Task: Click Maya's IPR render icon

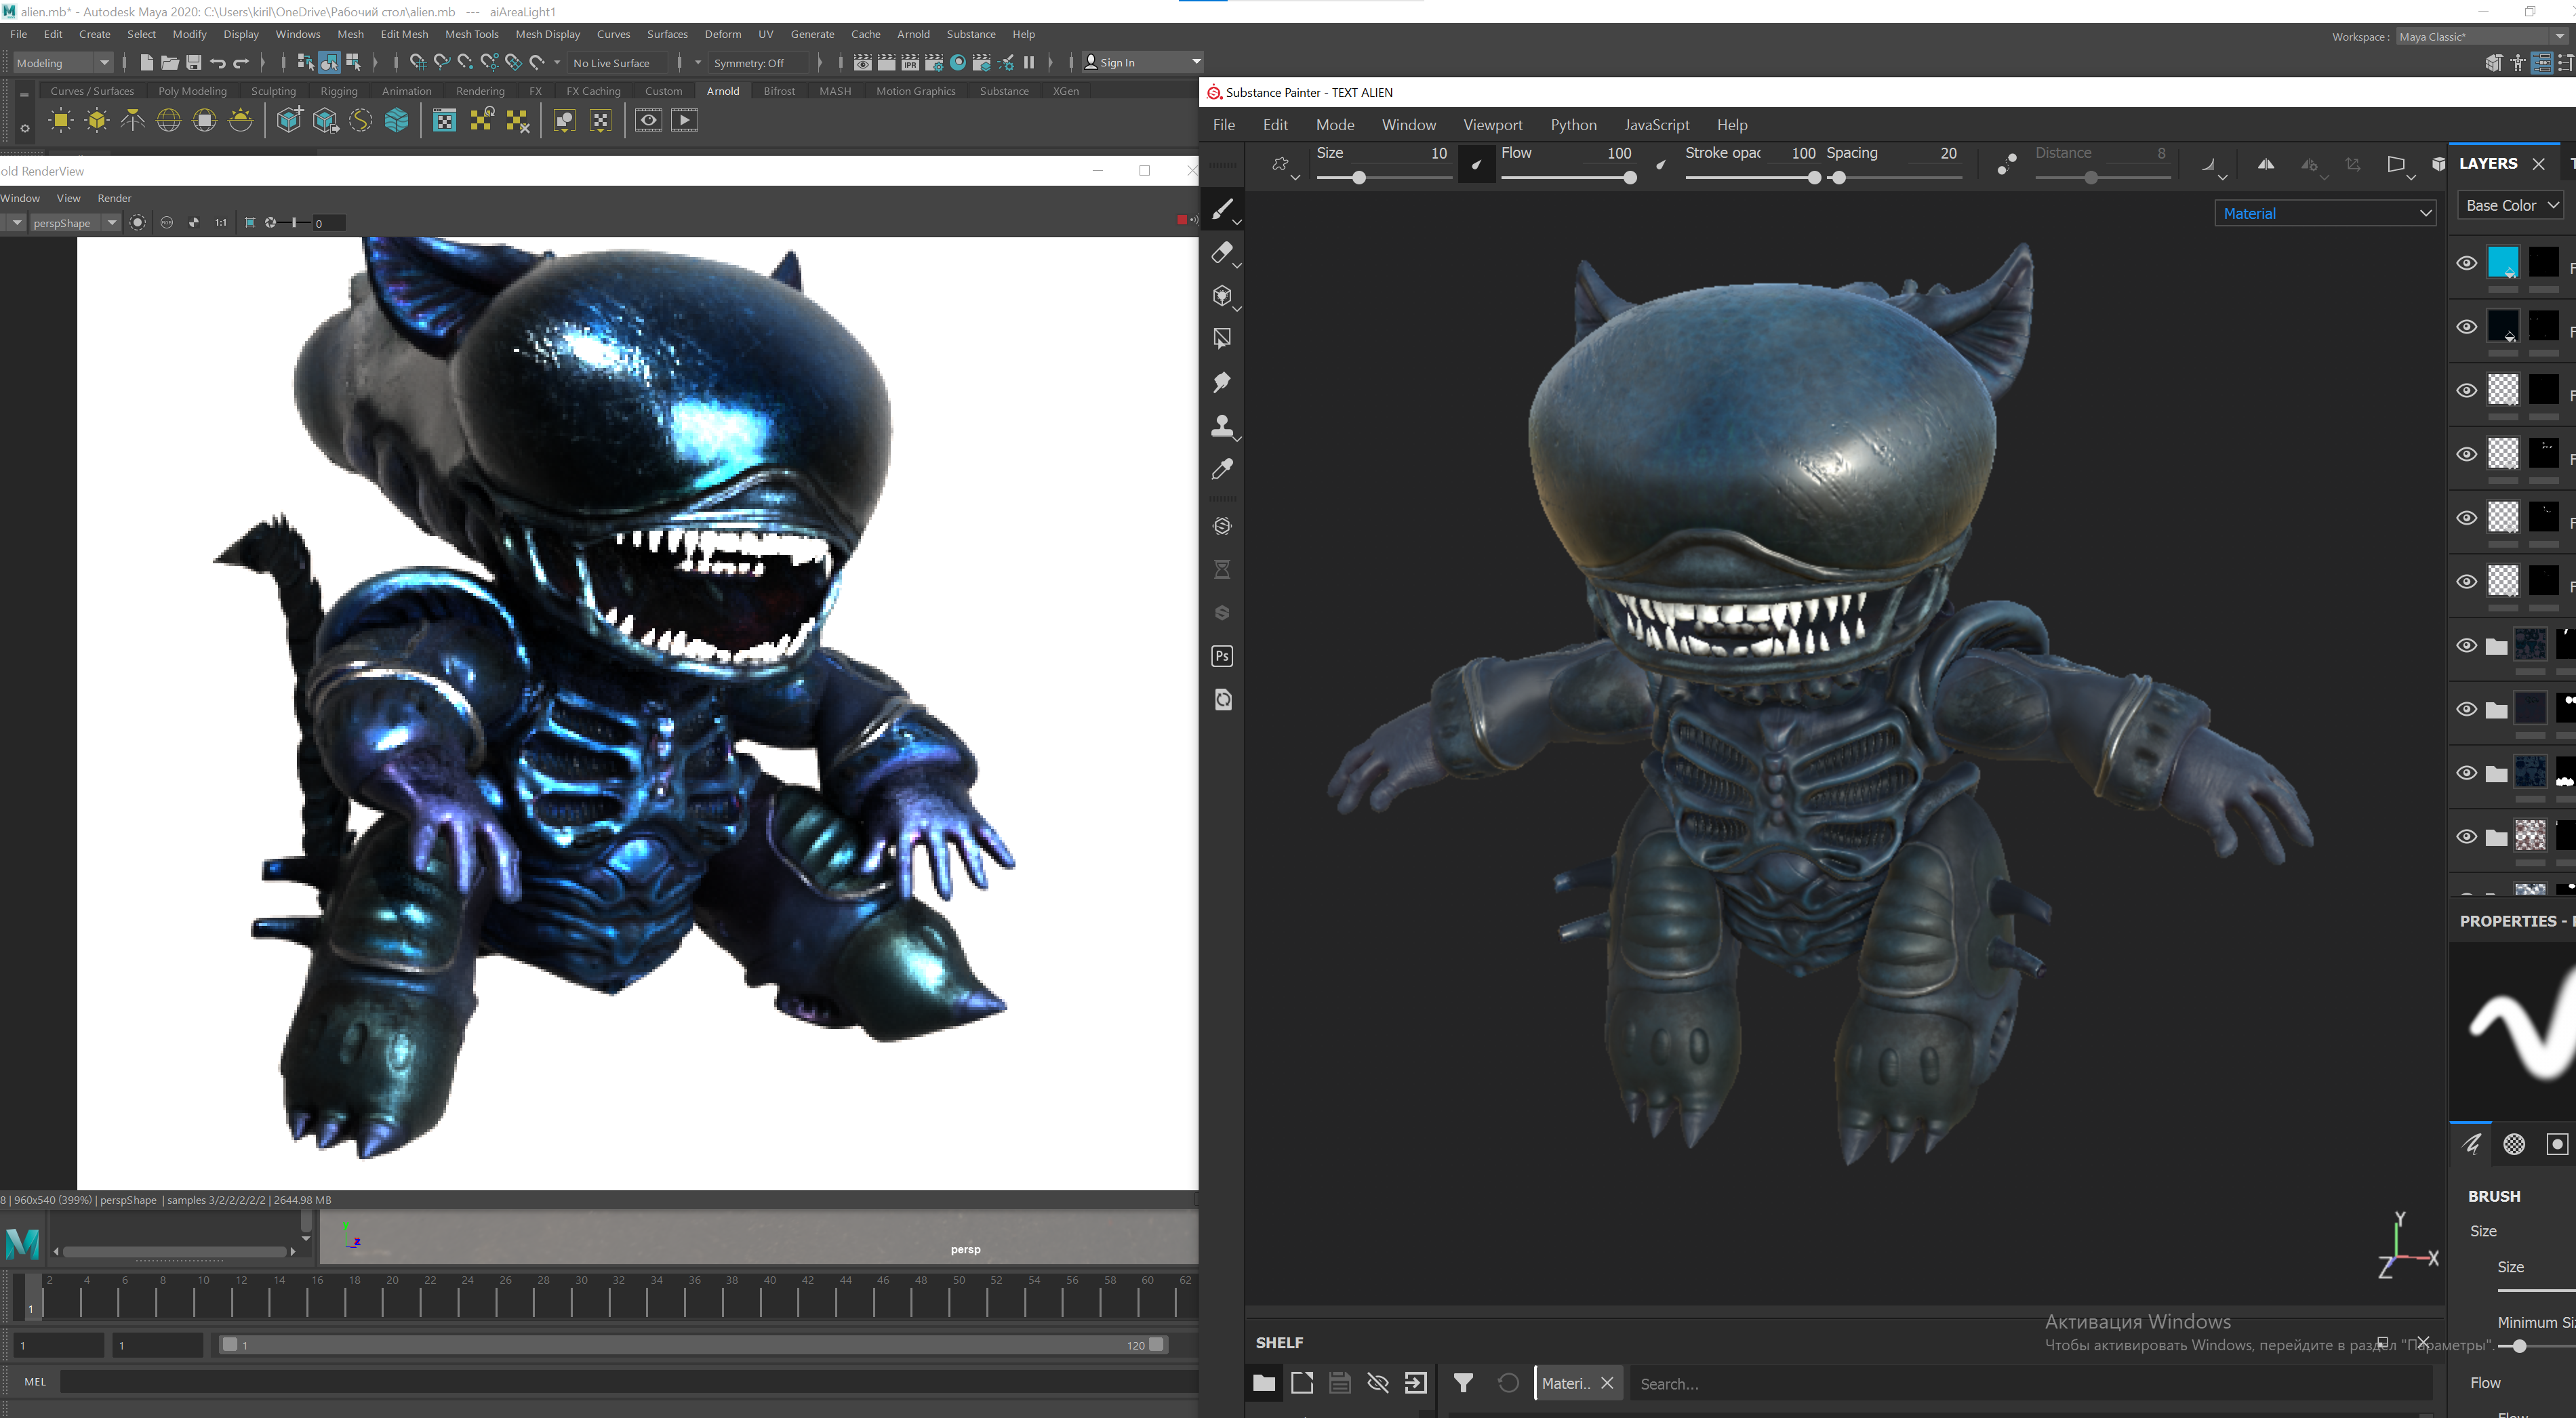Action: pos(910,62)
